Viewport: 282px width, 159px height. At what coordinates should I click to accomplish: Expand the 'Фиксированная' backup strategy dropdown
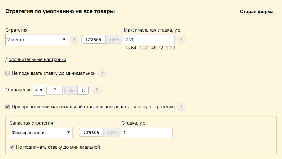[x=41, y=133]
